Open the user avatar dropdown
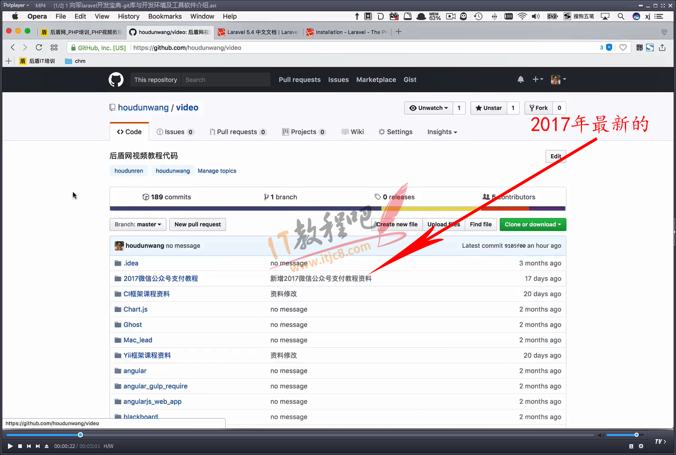The image size is (676, 455). coord(559,80)
